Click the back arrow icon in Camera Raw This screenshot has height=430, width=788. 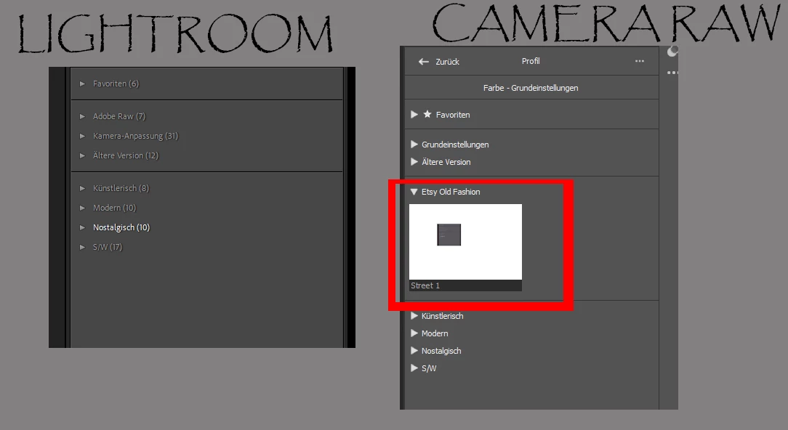pyautogui.click(x=424, y=61)
